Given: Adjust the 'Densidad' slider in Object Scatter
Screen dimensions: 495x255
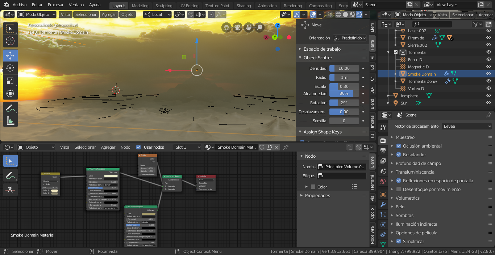Looking at the screenshot, I should (x=344, y=68).
